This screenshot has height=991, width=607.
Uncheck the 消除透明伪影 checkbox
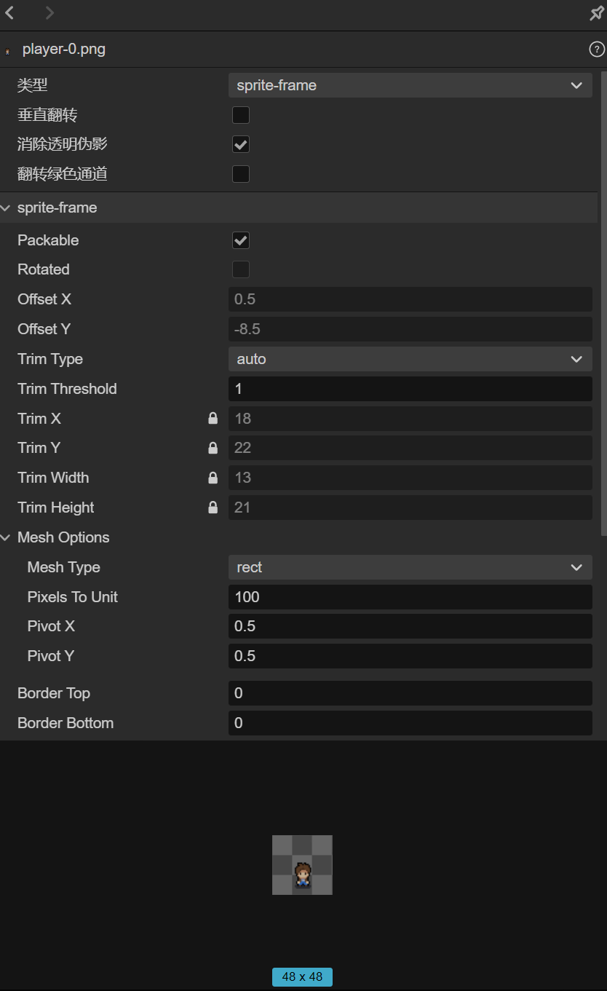click(241, 144)
